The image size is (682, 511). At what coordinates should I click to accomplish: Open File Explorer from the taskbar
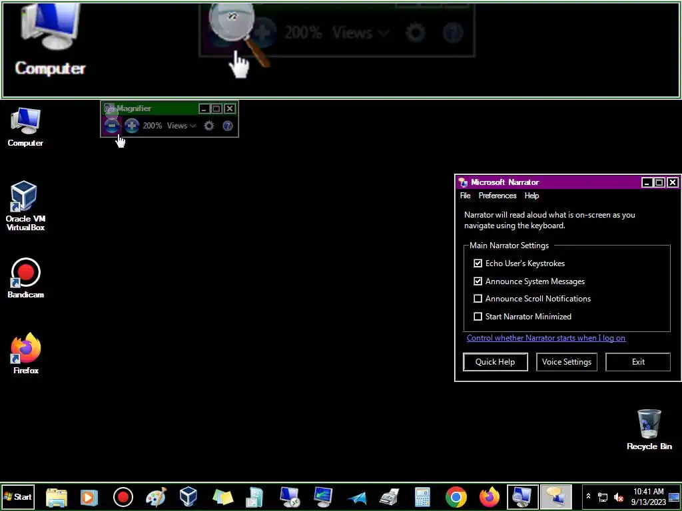[57, 497]
